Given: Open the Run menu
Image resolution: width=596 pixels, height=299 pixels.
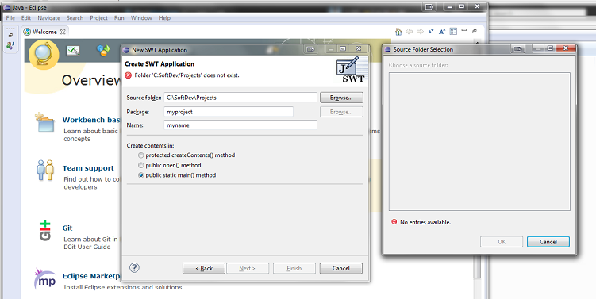Looking at the screenshot, I should click(x=119, y=18).
